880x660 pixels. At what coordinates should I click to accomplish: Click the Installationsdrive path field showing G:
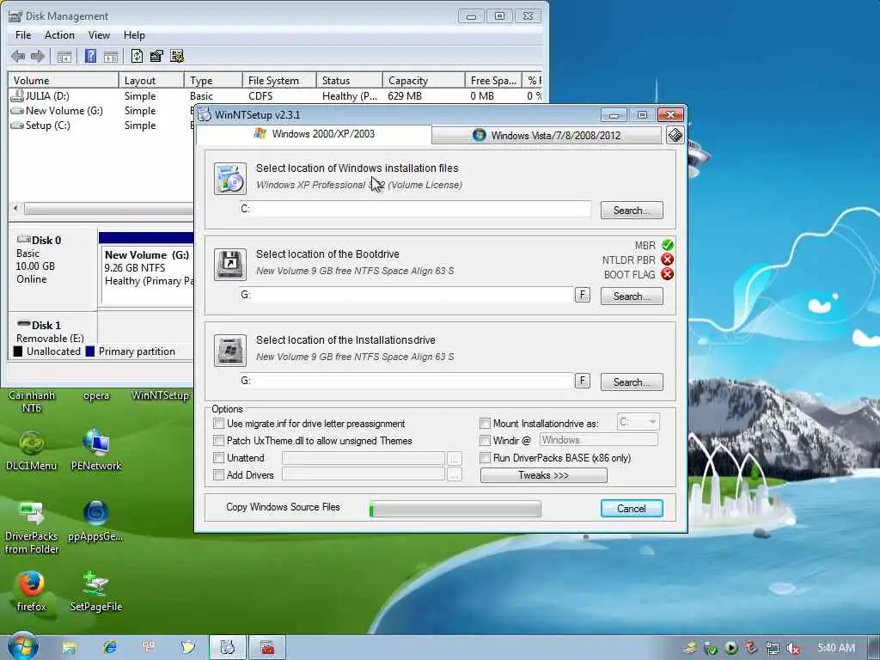point(406,381)
